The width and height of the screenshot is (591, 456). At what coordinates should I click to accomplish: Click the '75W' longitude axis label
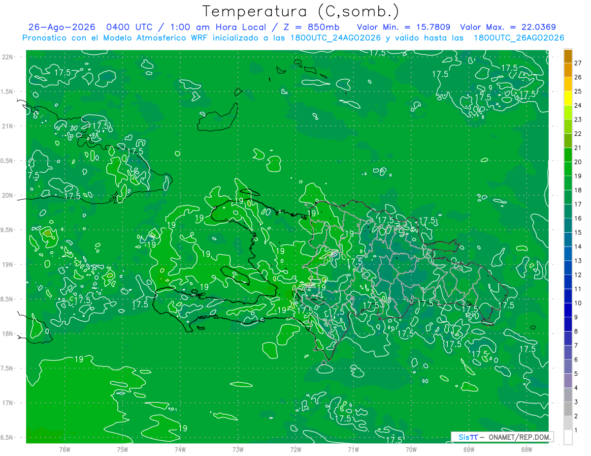click(123, 450)
